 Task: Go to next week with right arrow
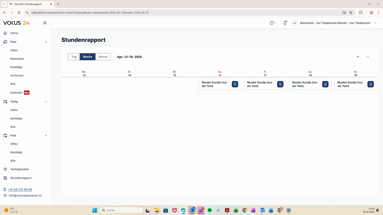click(367, 57)
